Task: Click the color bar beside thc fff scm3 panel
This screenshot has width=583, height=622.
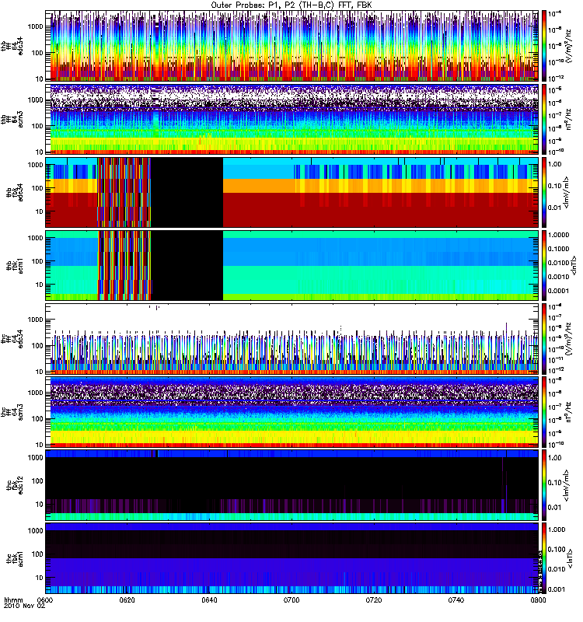Action: [x=543, y=412]
